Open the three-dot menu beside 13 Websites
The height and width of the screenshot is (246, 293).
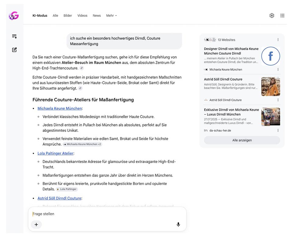[278, 40]
